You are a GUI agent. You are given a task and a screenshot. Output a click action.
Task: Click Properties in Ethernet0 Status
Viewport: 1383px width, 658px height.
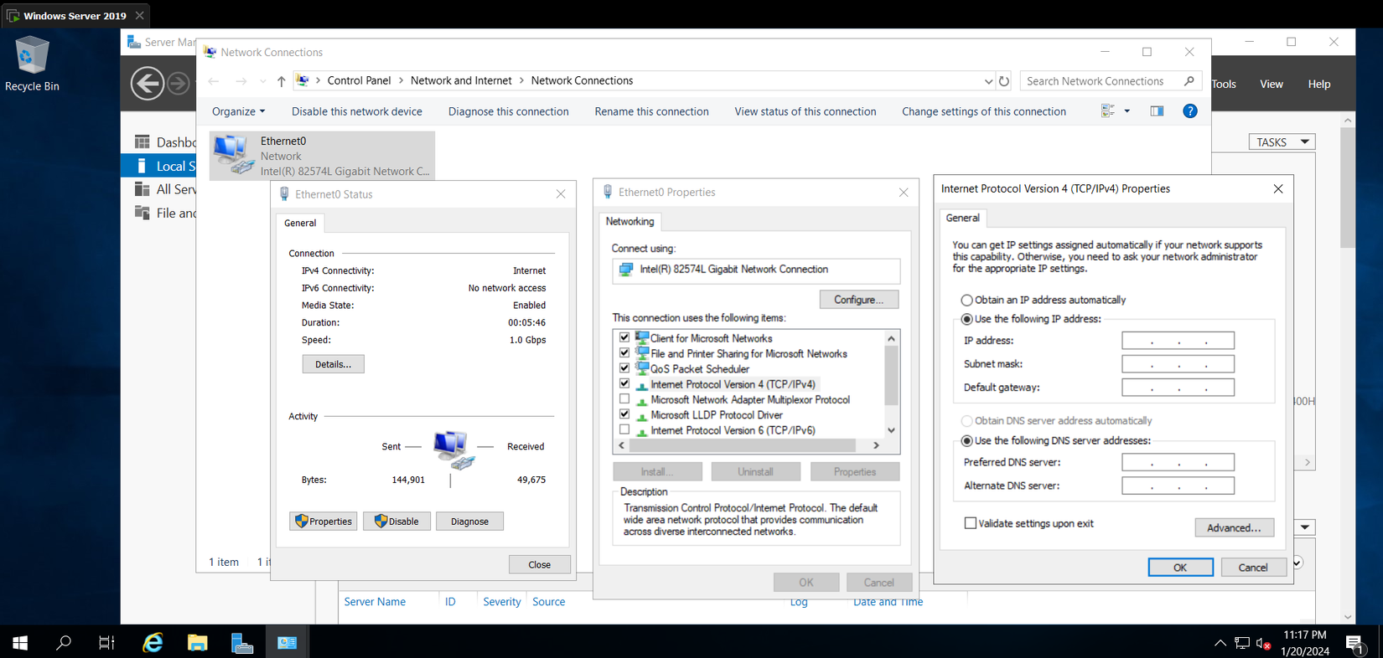click(324, 522)
